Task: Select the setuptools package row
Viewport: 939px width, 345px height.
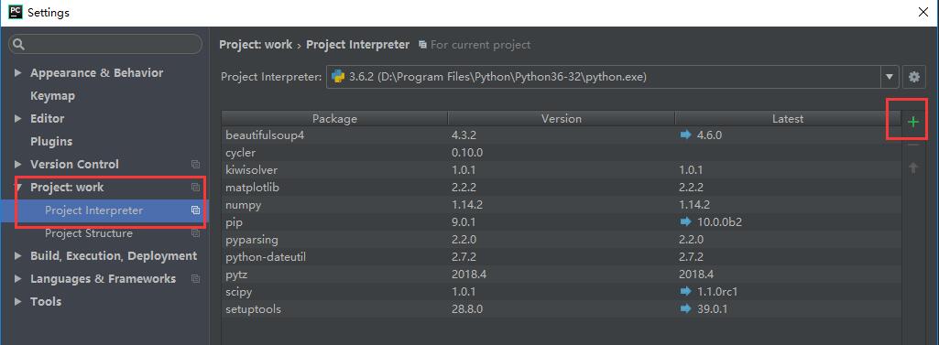Action: pos(562,309)
